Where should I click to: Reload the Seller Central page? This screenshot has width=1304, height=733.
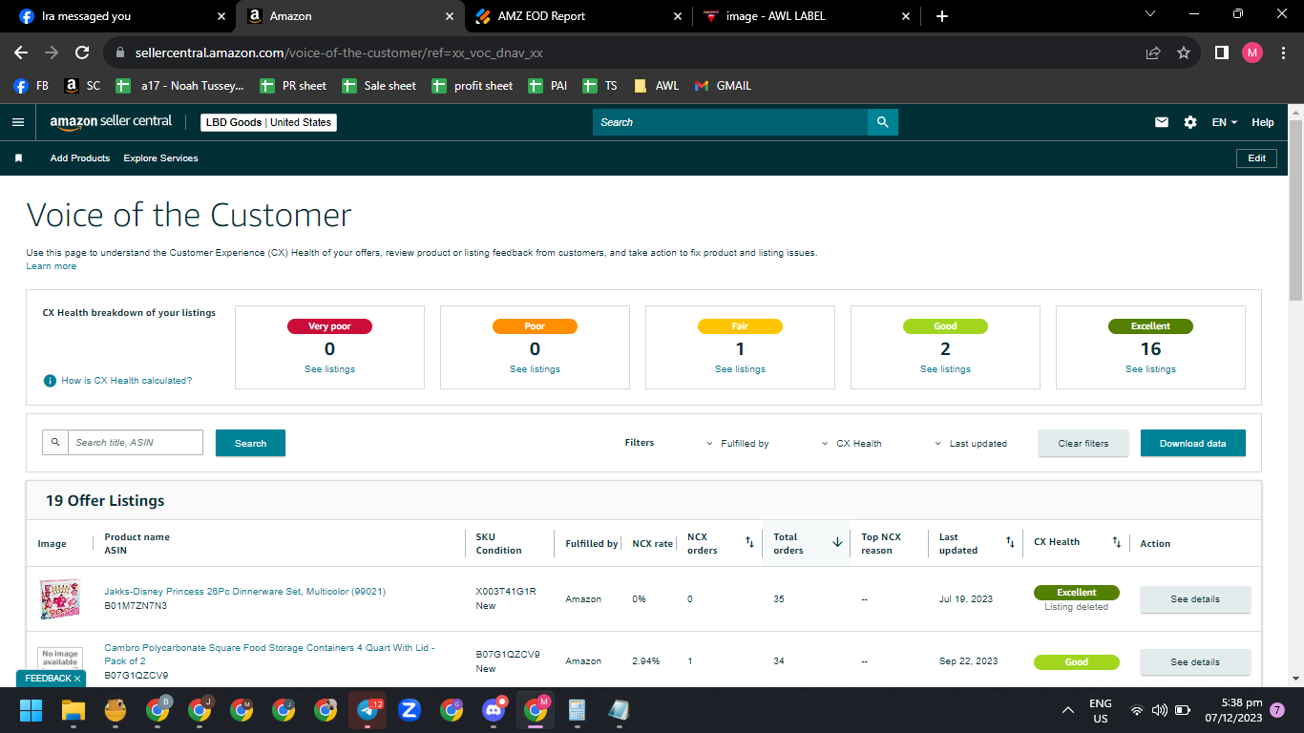tap(82, 52)
